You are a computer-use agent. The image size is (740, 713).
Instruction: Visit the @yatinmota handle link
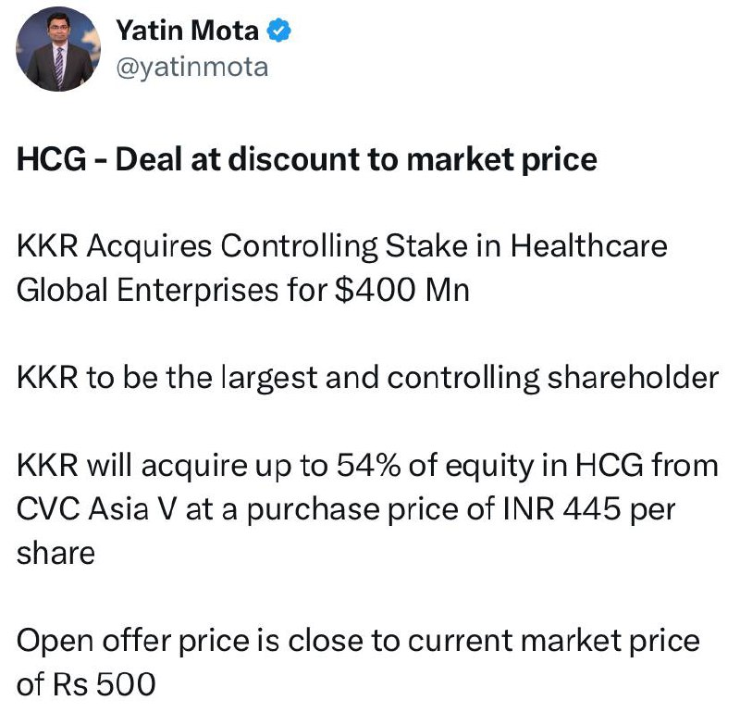[192, 67]
